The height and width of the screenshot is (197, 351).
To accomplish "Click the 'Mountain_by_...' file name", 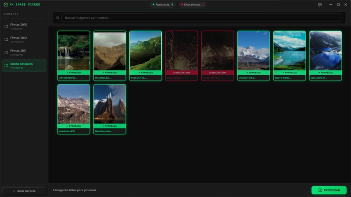I will [103, 78].
